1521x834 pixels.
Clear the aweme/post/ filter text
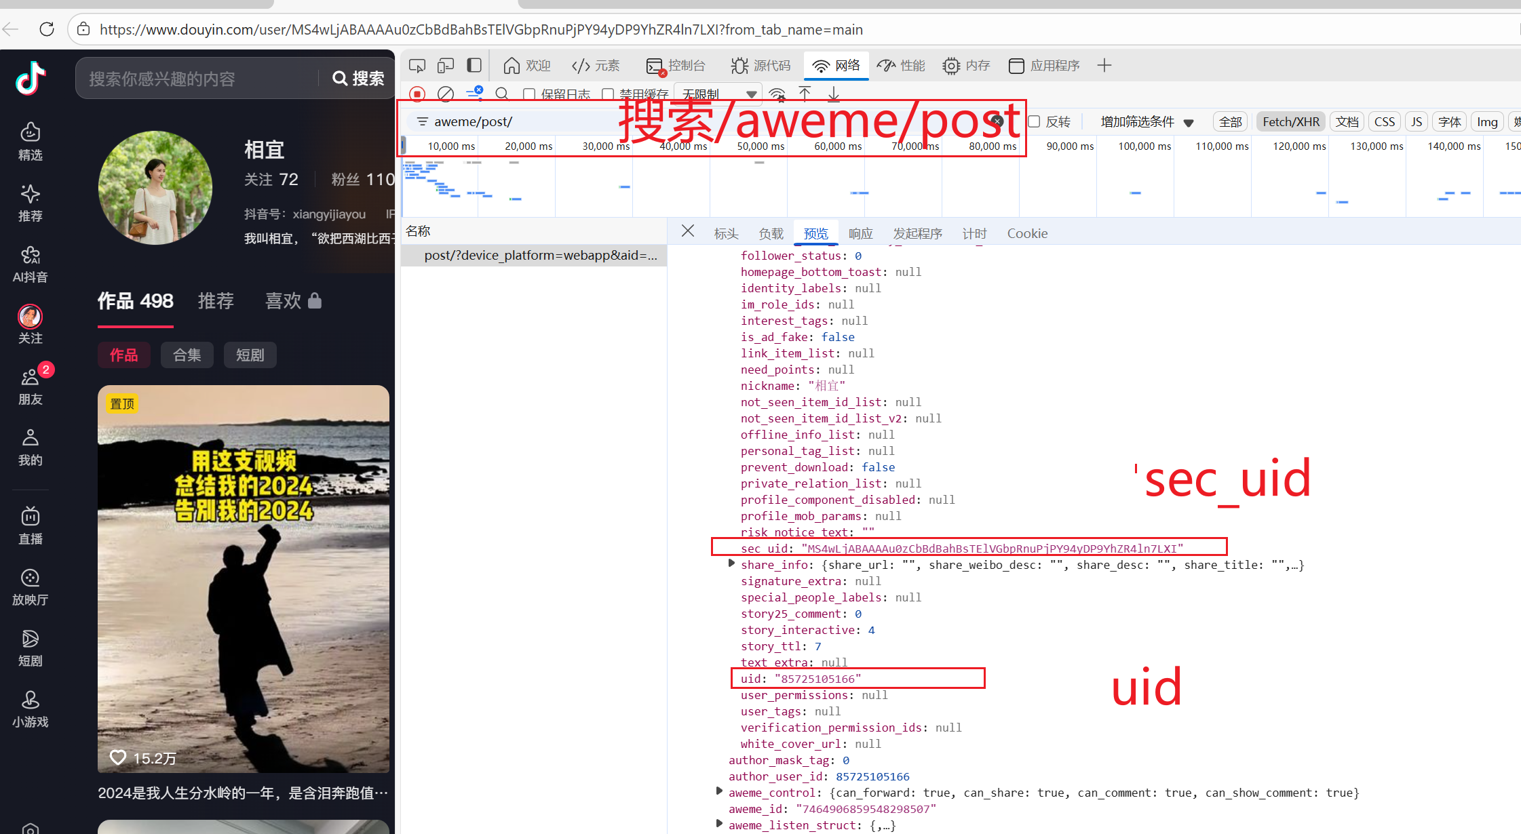click(x=997, y=121)
